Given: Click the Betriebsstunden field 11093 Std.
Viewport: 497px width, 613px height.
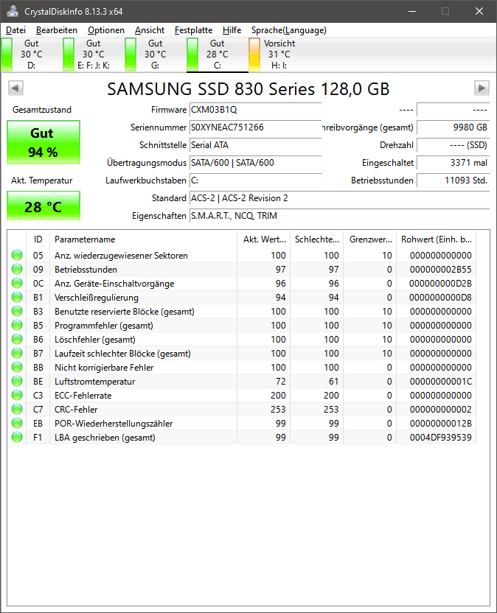Looking at the screenshot, I should click(453, 181).
